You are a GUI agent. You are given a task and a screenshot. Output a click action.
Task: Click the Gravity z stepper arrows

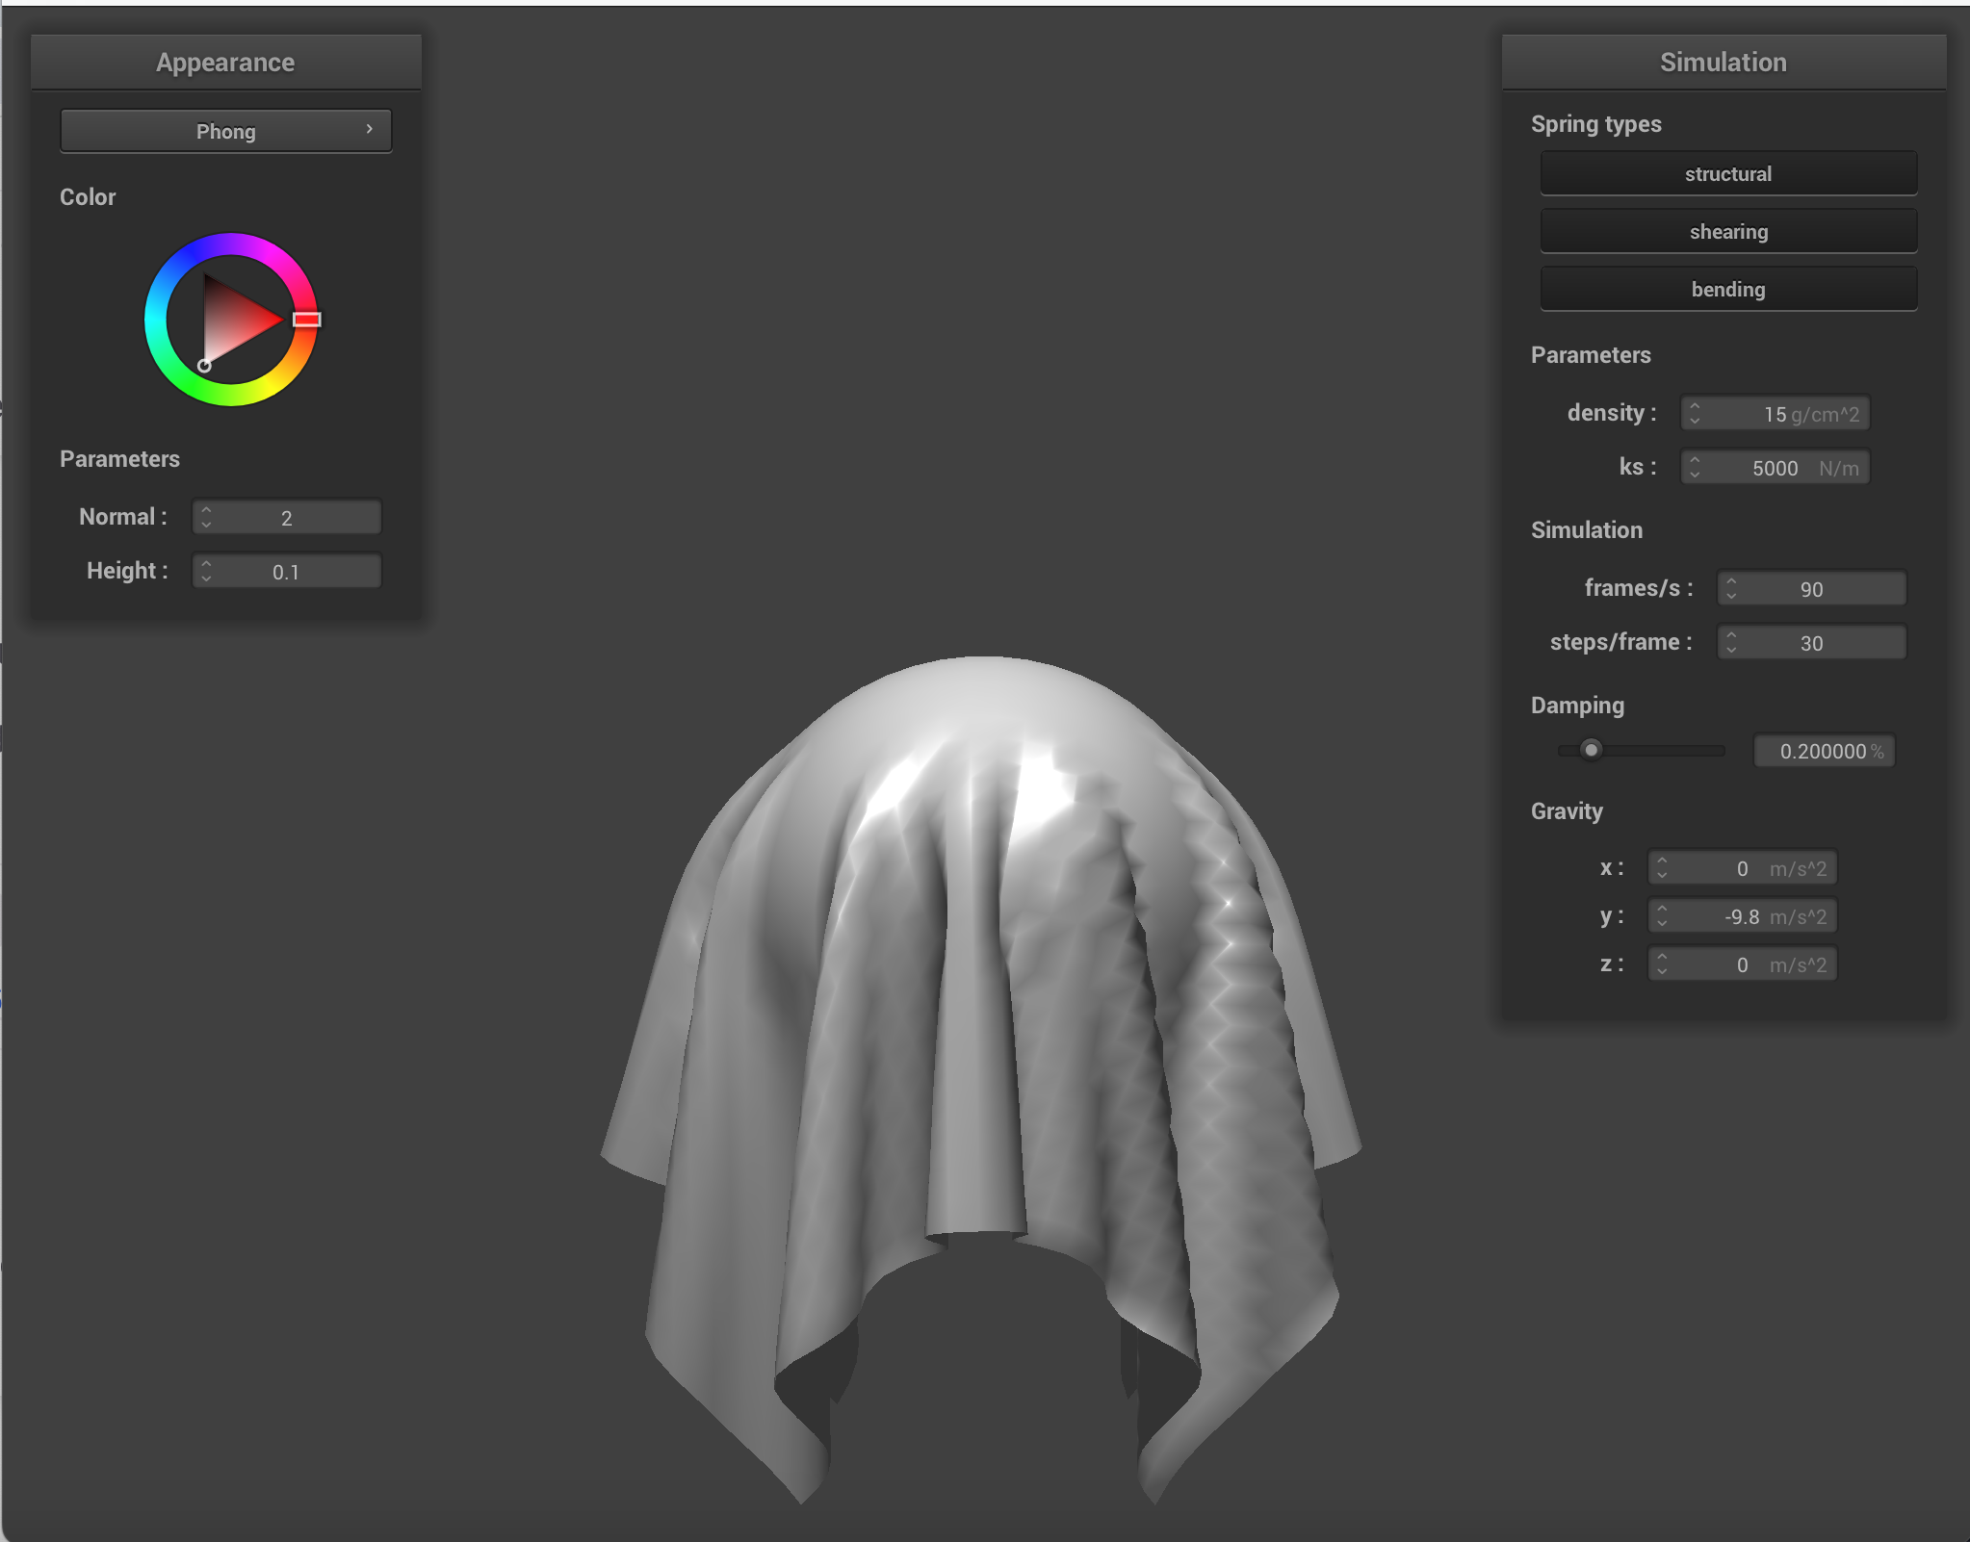[x=1662, y=964]
